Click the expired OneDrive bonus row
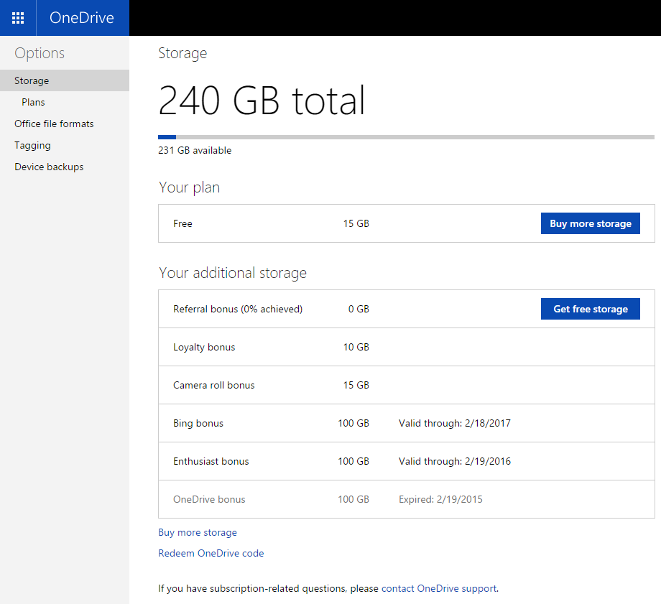The width and height of the screenshot is (661, 604). (x=209, y=500)
